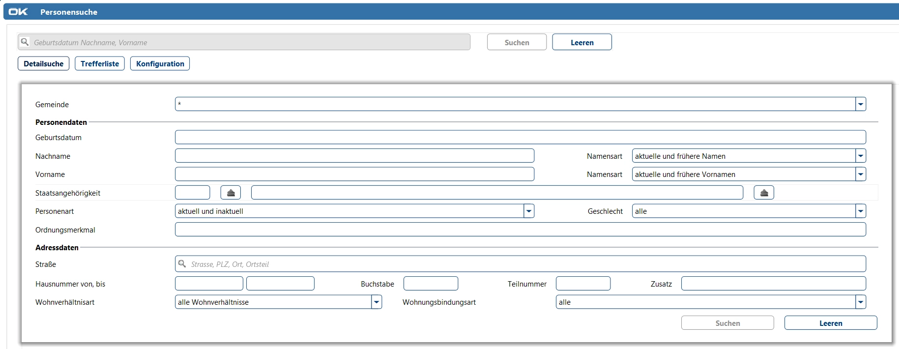Click into the Geburtsdatum input field
899x349 pixels.
coord(520,137)
